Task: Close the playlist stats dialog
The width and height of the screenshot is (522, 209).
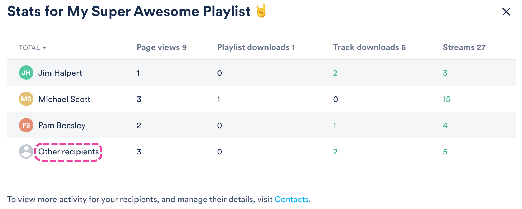Action: 506,12
